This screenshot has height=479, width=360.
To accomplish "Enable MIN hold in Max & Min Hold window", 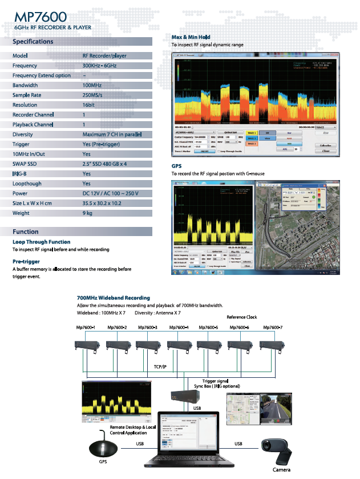I will [x=289, y=144].
